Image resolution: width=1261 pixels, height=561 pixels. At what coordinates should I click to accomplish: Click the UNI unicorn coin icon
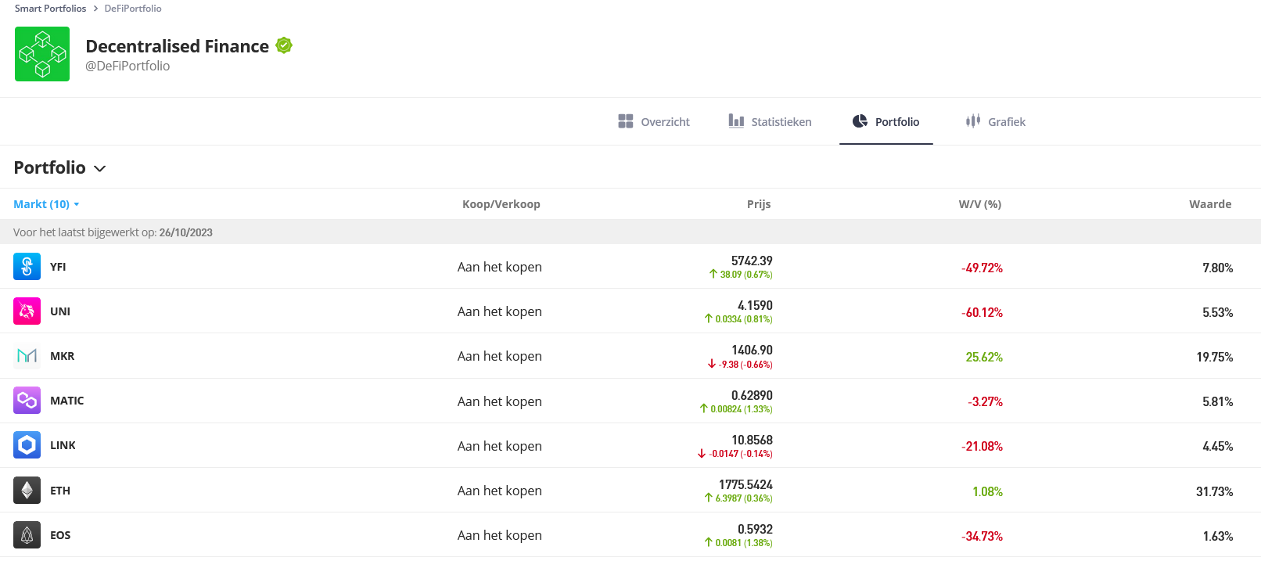(x=27, y=311)
